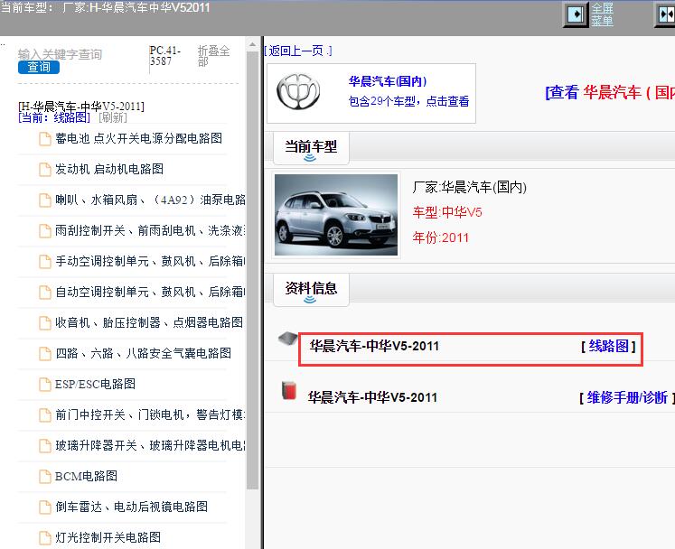Image resolution: width=675 pixels, height=549 pixels.
Task: Click the split-pane arrows icon at top right
Action: 665,14
